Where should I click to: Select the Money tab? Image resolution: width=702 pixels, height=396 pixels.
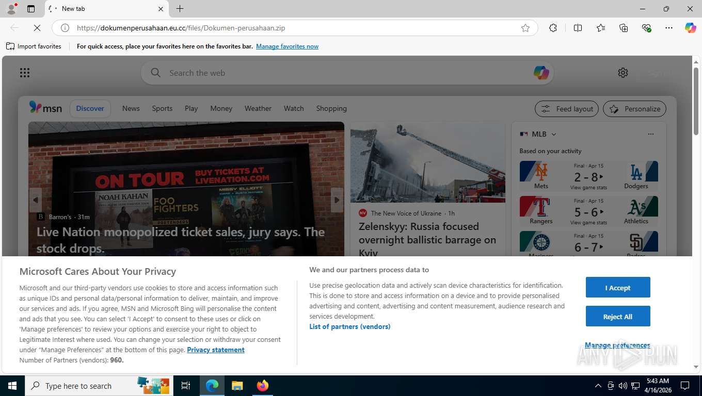coord(221,108)
